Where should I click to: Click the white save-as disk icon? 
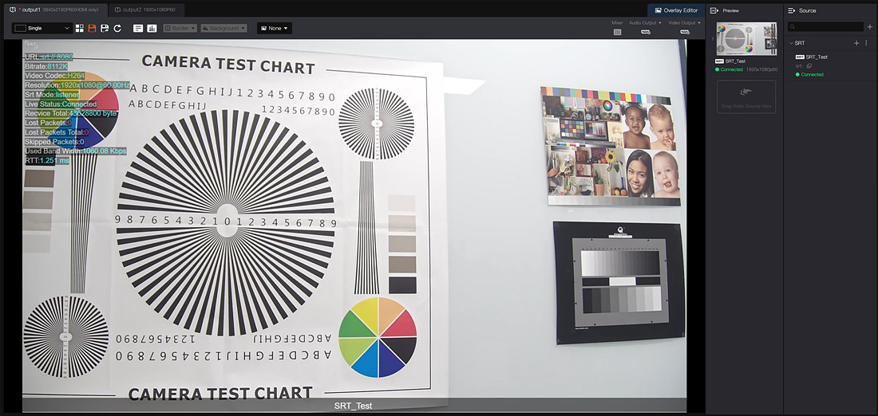coord(105,28)
